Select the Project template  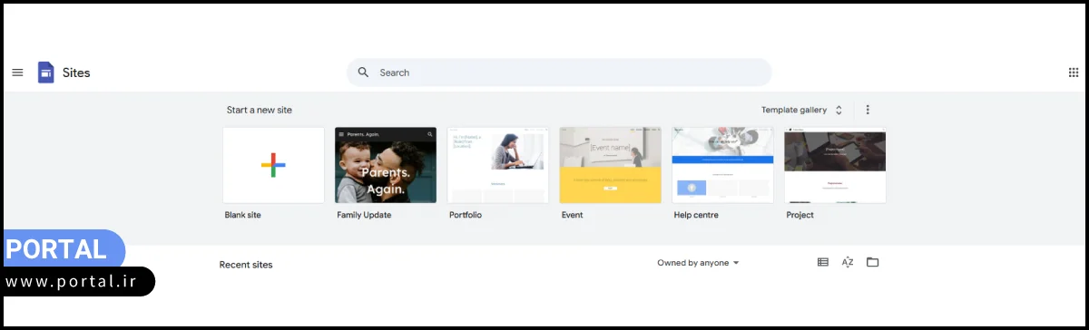836,165
